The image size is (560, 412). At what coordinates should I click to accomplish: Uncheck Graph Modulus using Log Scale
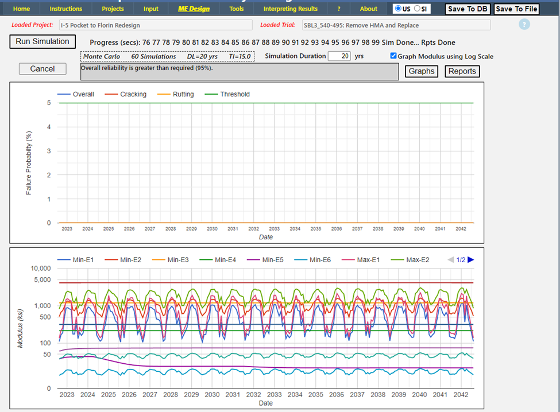coord(393,56)
